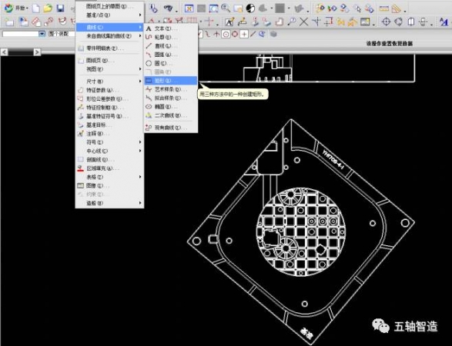452x346 pixels.
Task: Click the magnifier question-mark icon
Action: (291, 22)
